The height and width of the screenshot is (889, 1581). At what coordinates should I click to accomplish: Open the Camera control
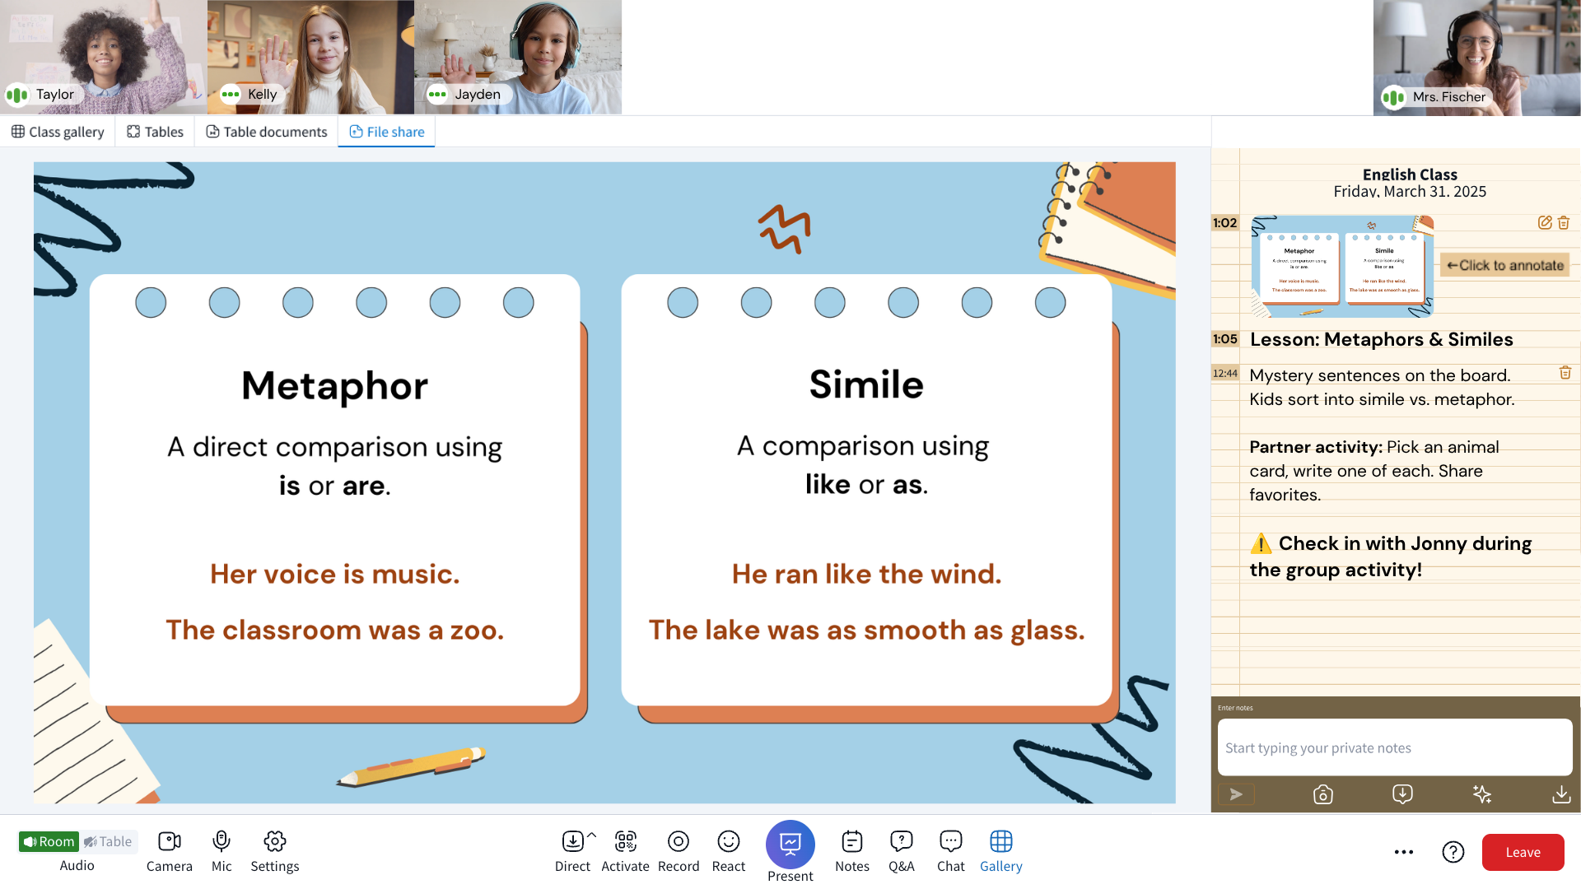169,851
